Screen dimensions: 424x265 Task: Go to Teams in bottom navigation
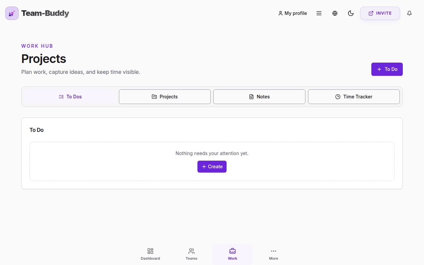tap(191, 254)
